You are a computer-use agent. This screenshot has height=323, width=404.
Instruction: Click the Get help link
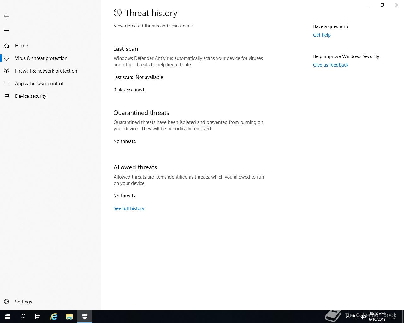click(322, 35)
